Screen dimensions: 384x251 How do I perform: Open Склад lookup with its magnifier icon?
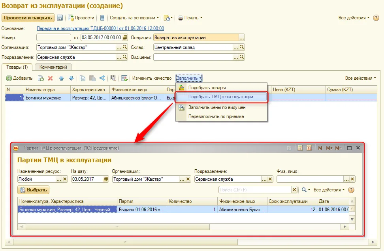point(242,47)
